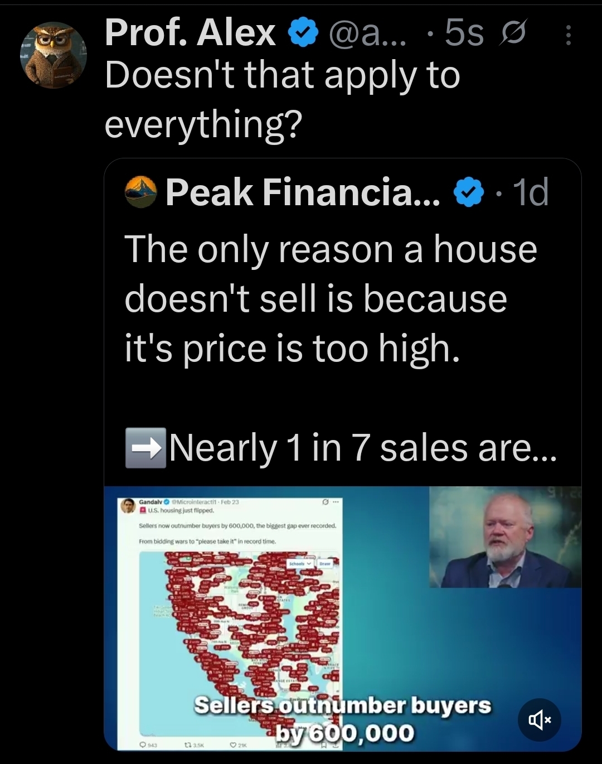The width and height of the screenshot is (602, 764).
Task: Expand truncated "Nearly 1 in 7 sales are..." text
Action: [x=362, y=448]
